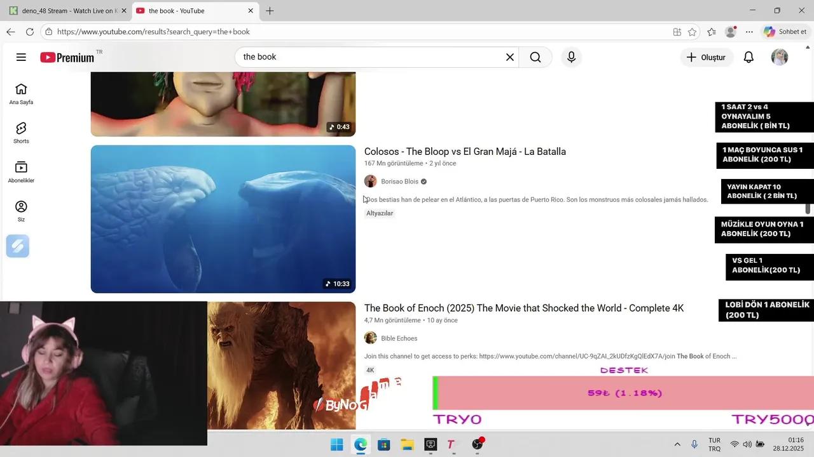The width and height of the screenshot is (814, 457).
Task: Go back with browser back arrow
Action: 11,32
